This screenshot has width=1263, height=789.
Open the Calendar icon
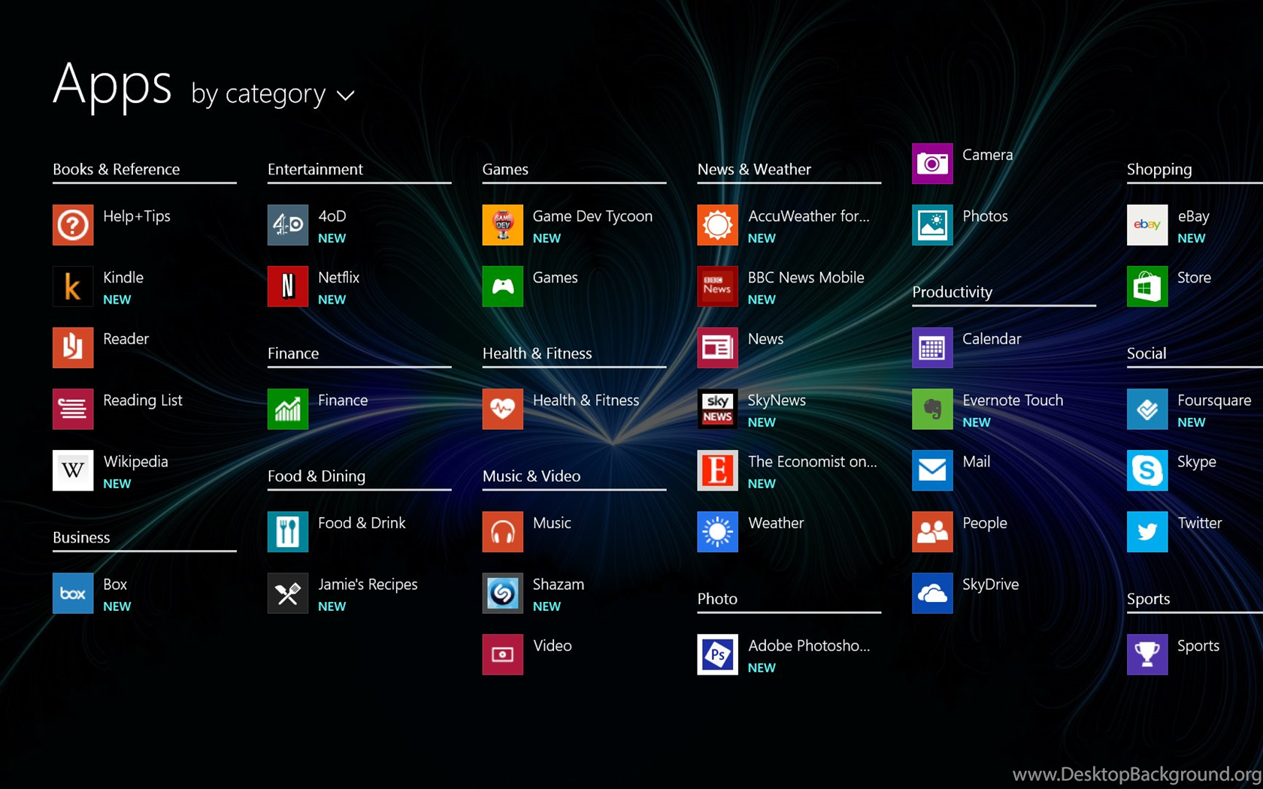pyautogui.click(x=933, y=347)
